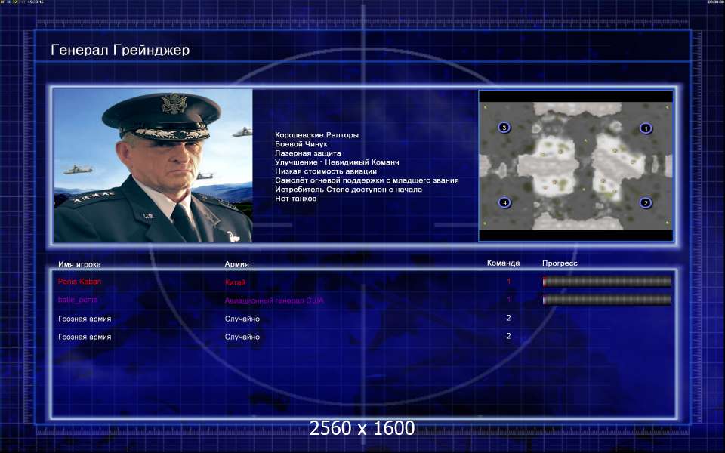The width and height of the screenshot is (725, 453).
Task: Click start position marker 1 on the map
Action: coord(646,128)
